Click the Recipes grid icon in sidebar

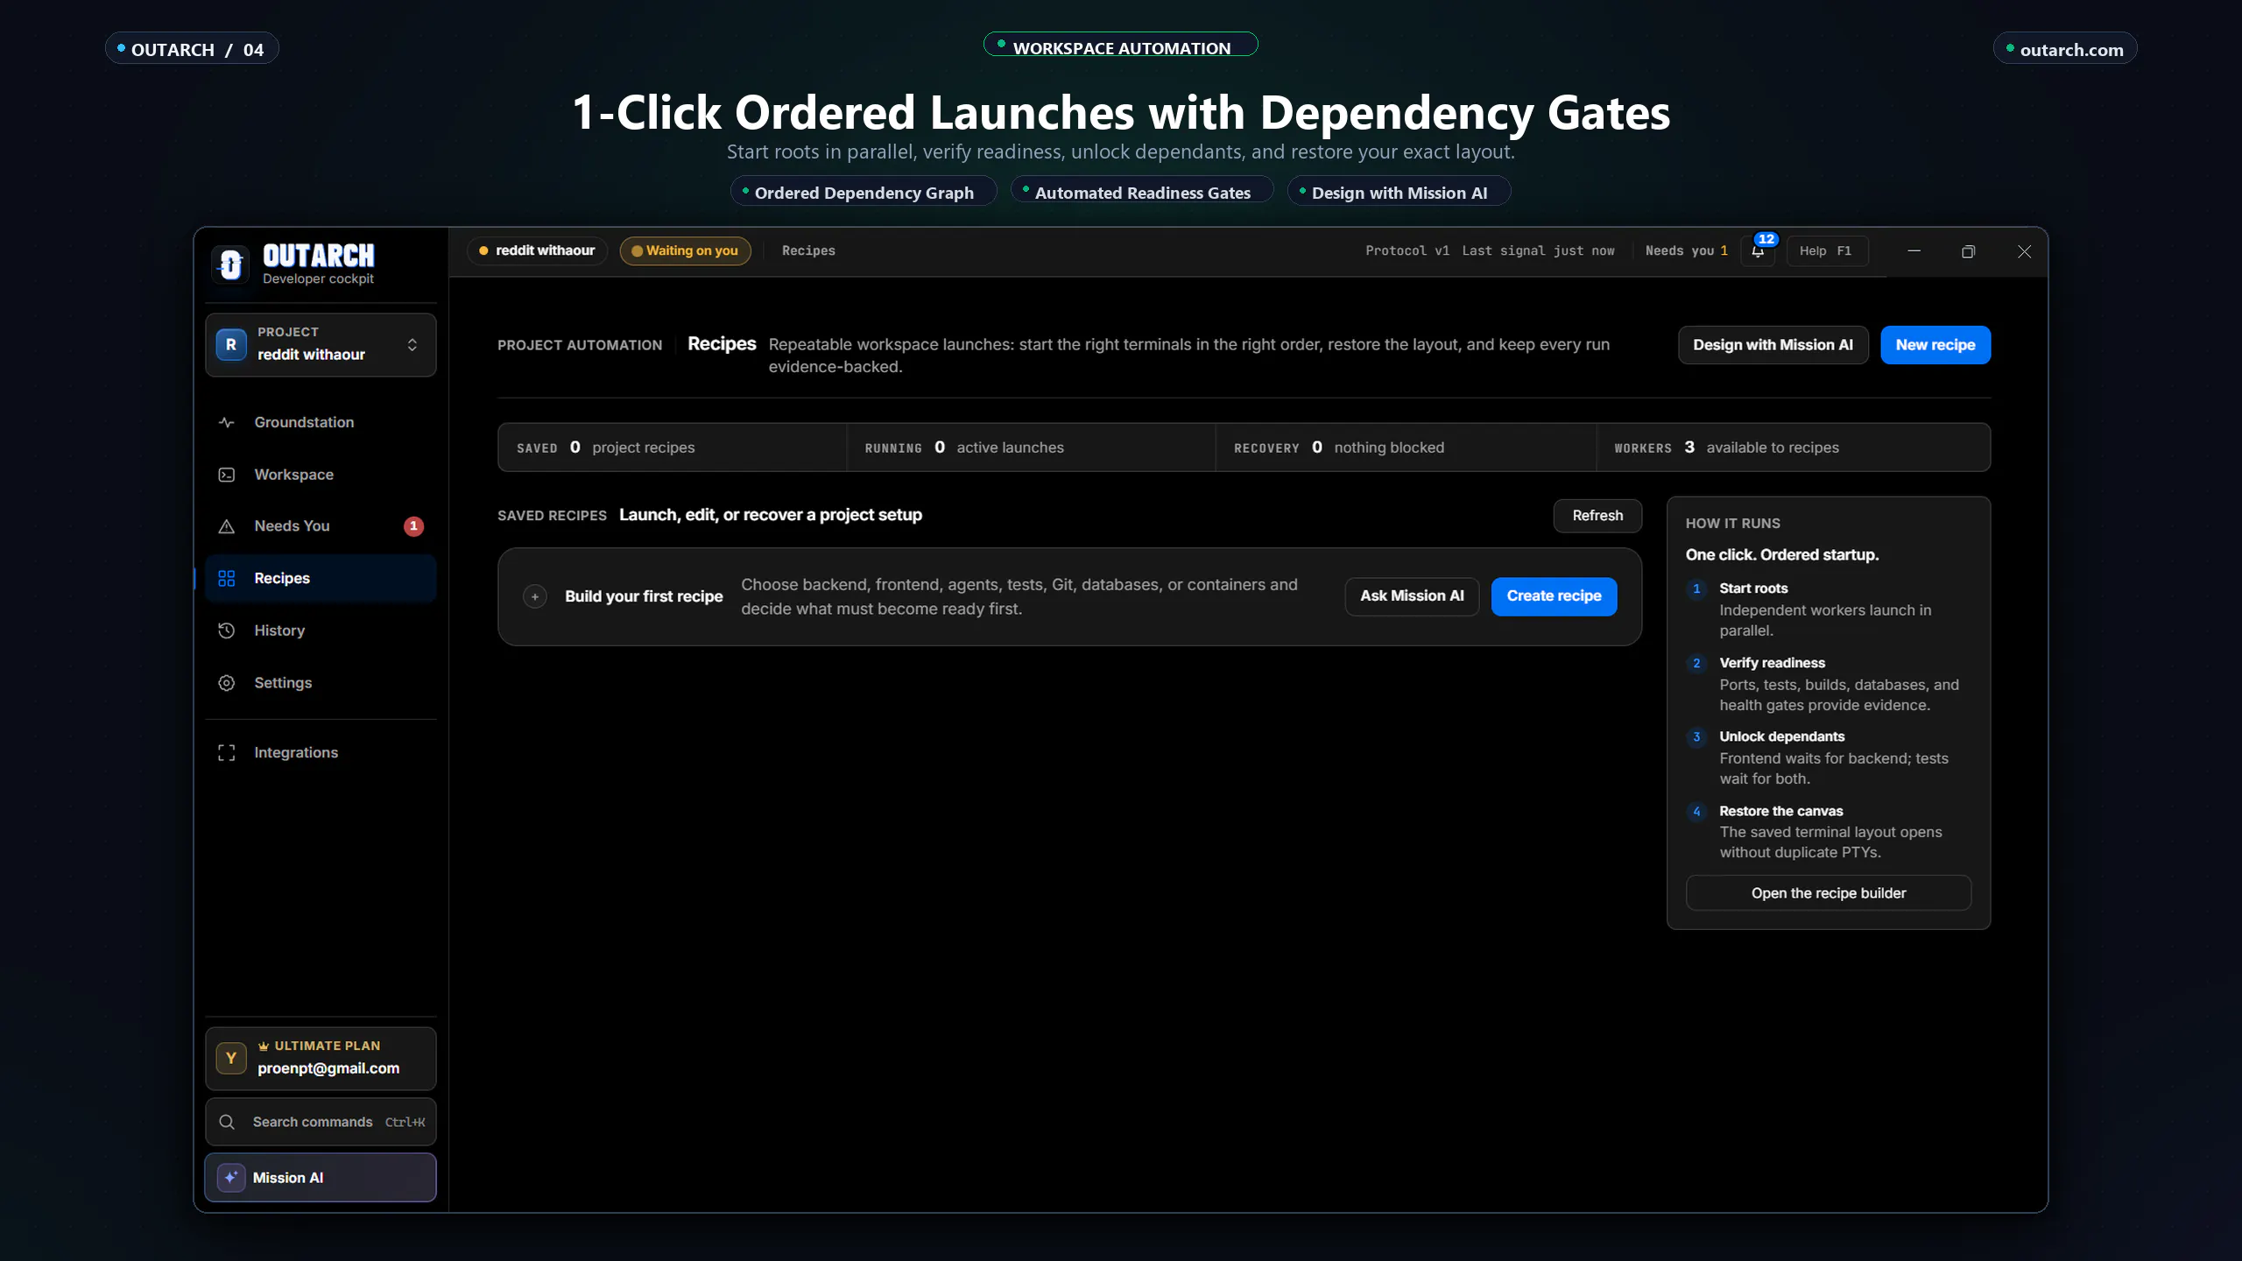point(226,578)
